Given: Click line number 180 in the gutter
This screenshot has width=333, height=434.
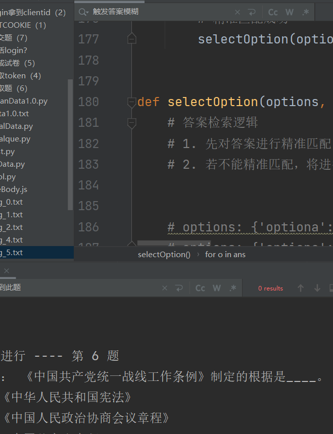Looking at the screenshot, I should click(88, 102).
